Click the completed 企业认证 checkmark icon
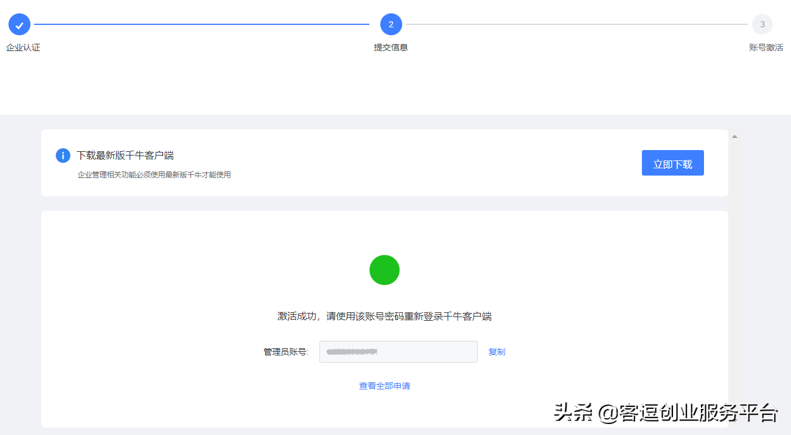Image resolution: width=791 pixels, height=435 pixels. pos(20,24)
